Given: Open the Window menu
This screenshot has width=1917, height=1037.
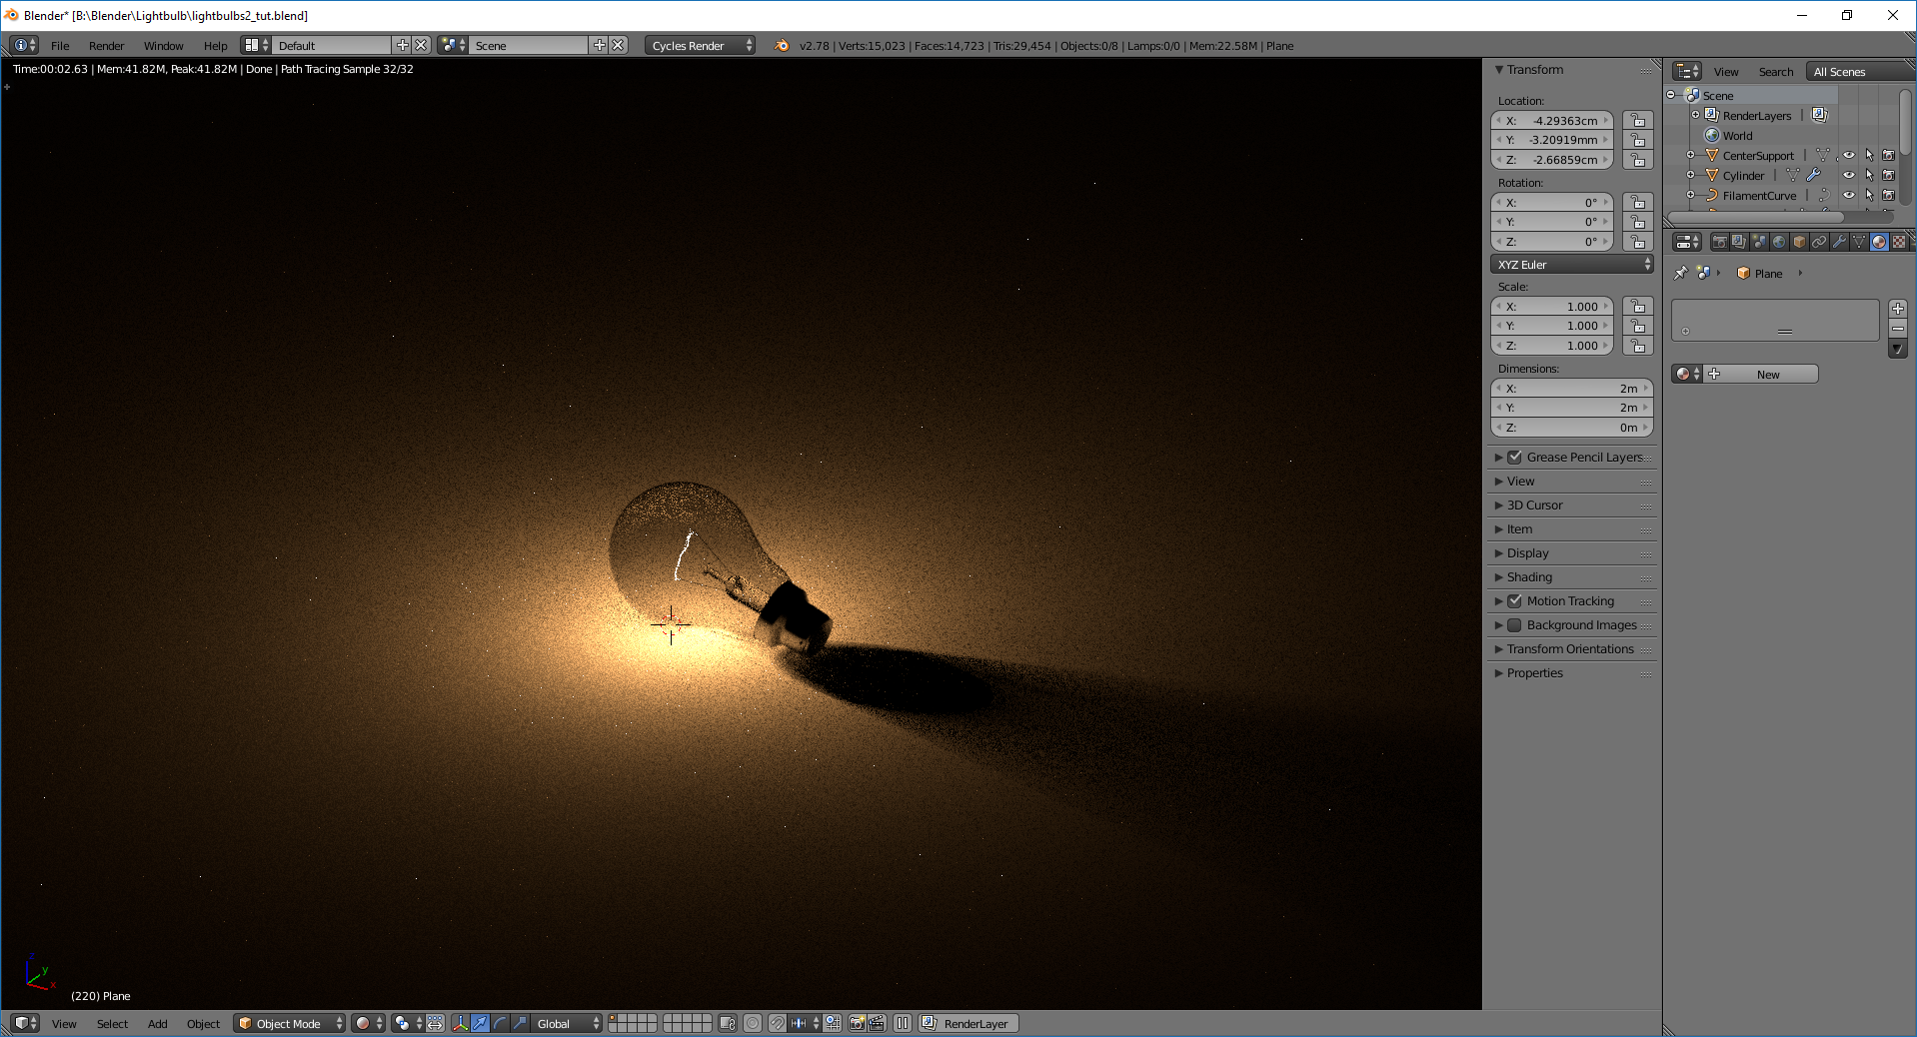Looking at the screenshot, I should pyautogui.click(x=163, y=45).
